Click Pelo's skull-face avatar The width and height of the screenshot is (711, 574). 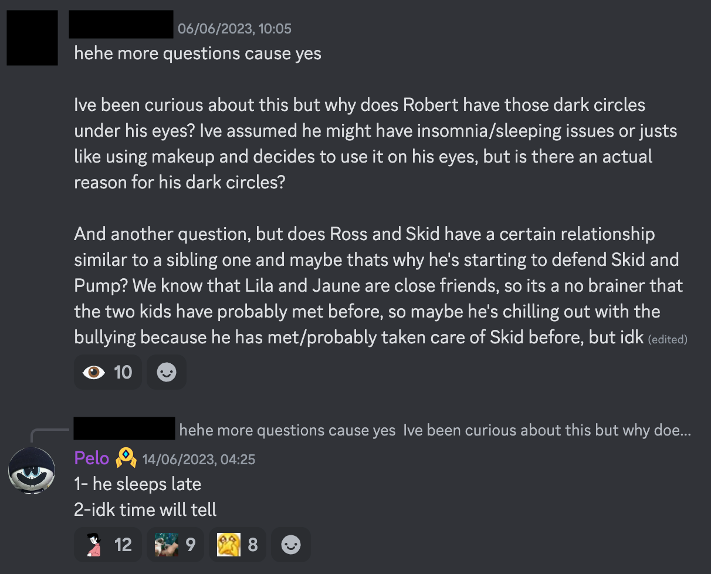click(32, 471)
